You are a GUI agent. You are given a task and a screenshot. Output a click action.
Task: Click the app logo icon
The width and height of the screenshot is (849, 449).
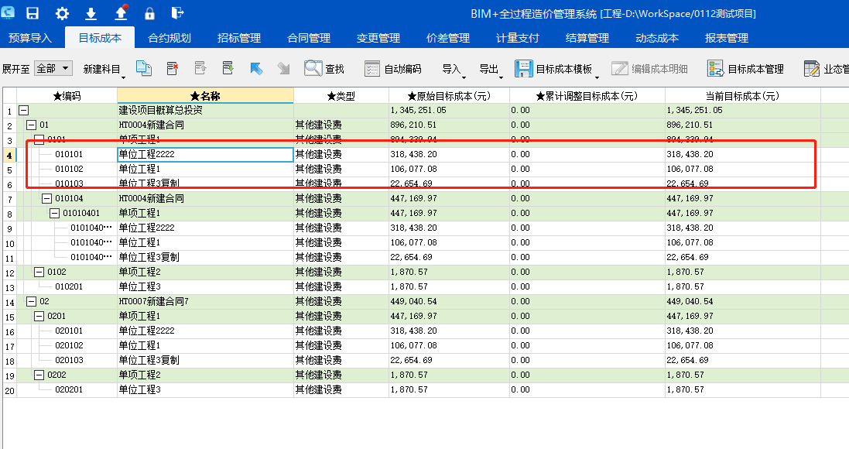[8, 12]
